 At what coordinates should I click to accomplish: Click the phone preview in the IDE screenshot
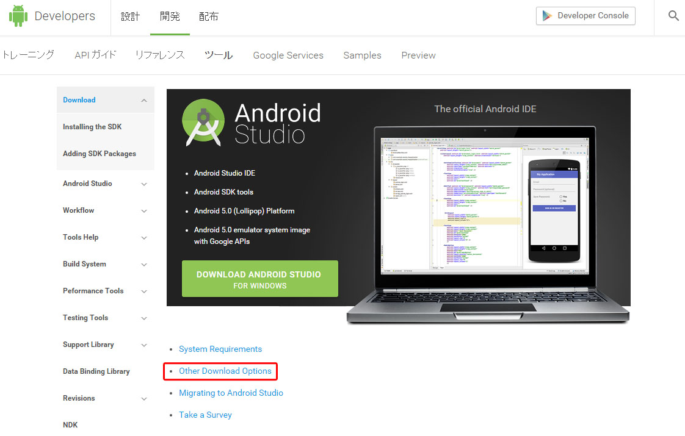coord(554,211)
